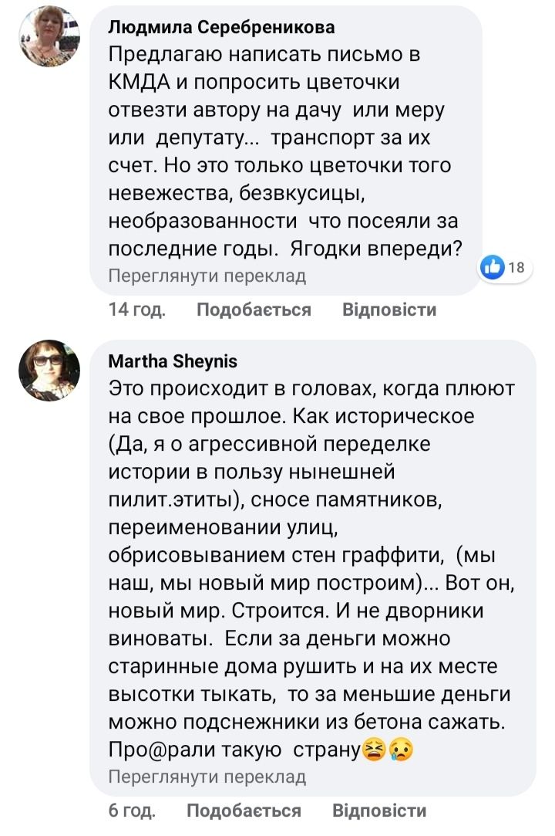This screenshot has width=555, height=836.
Task: Click the '6 год.' timestamp
Action: coord(133,811)
